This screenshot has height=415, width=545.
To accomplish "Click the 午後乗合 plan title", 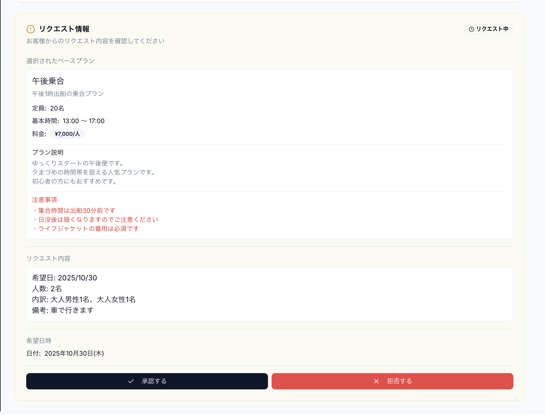I will click(48, 81).
